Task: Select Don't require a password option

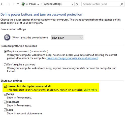Action: pyautogui.click(x=5, y=65)
